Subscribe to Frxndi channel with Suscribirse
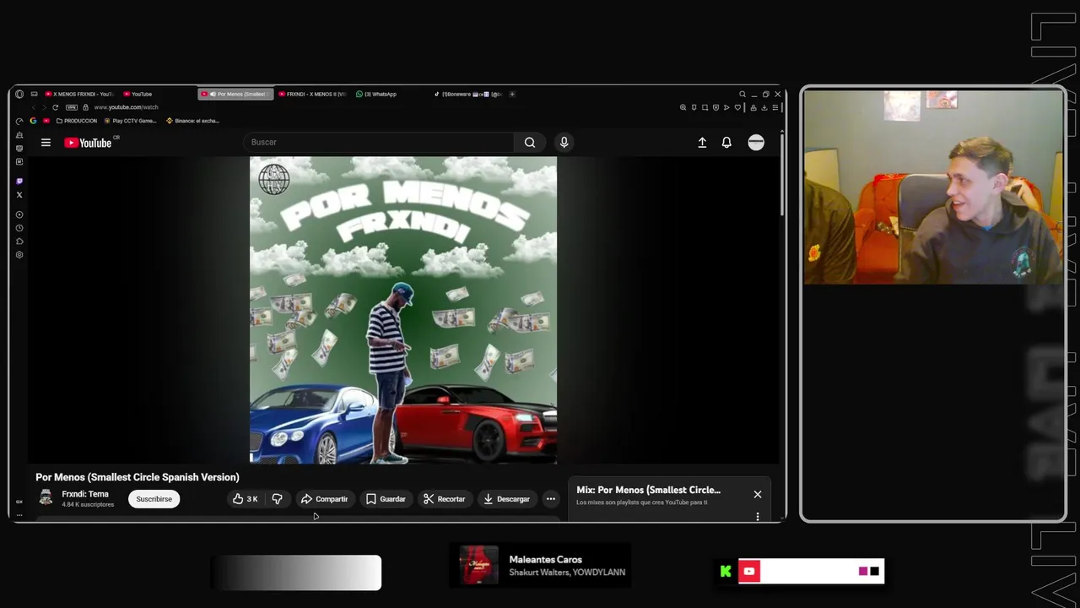 point(154,499)
